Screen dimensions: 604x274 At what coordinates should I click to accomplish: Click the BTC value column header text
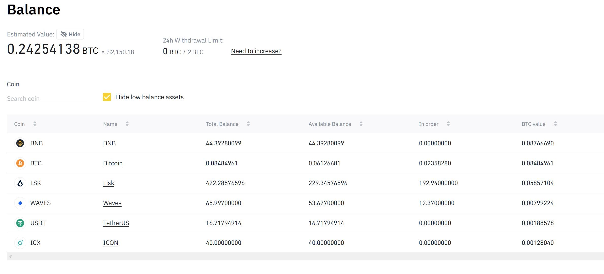[x=534, y=124]
